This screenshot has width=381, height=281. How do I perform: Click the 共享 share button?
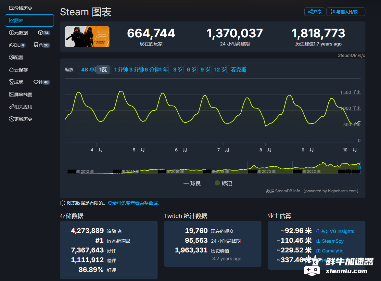click(315, 12)
